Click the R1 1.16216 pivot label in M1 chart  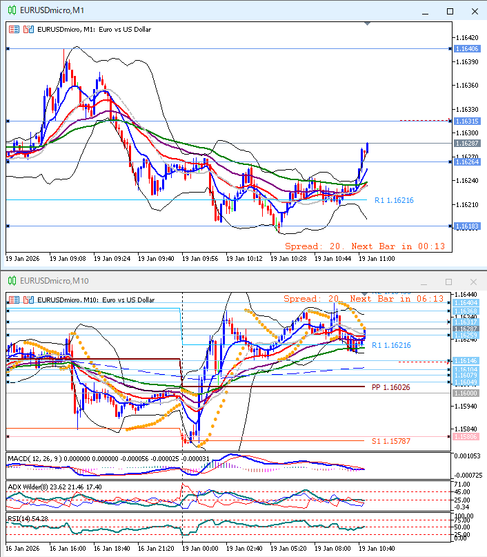point(394,200)
